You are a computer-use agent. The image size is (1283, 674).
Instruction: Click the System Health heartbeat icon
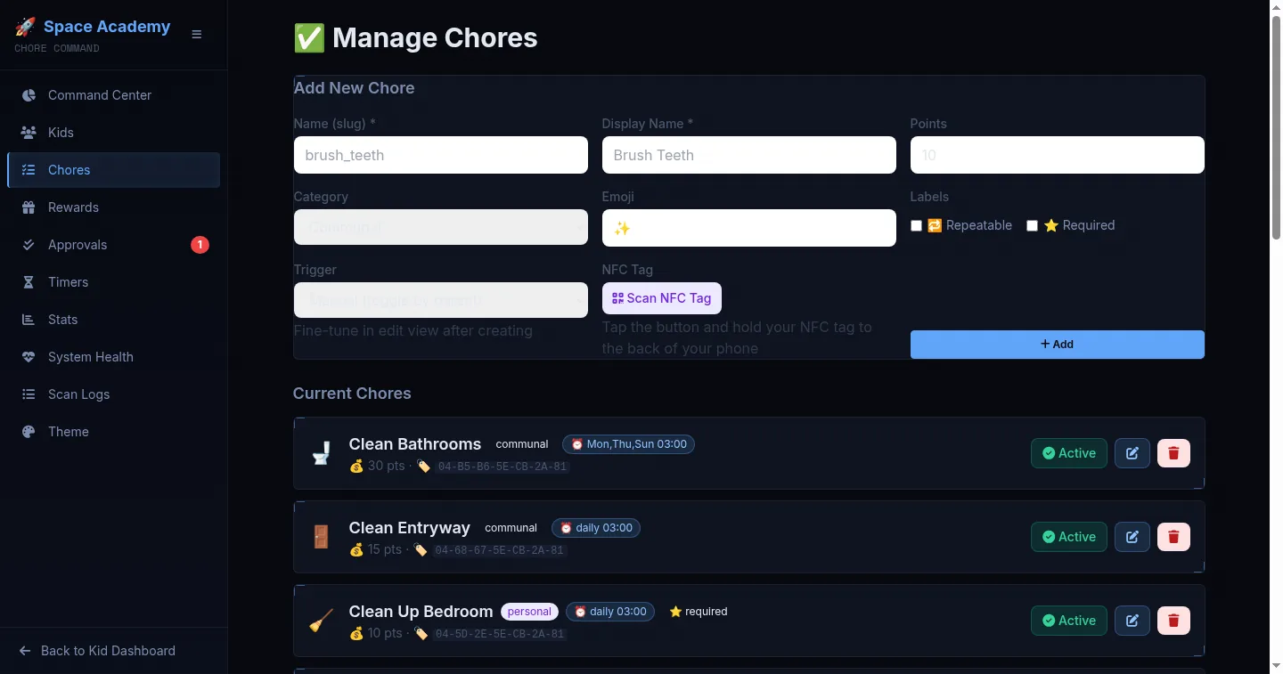(x=29, y=357)
